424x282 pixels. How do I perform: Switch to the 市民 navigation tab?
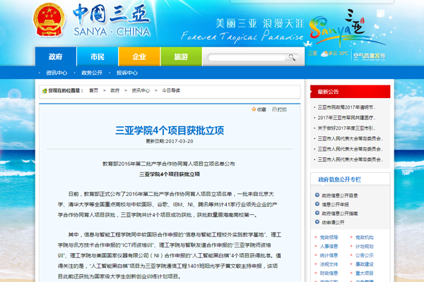click(x=98, y=56)
